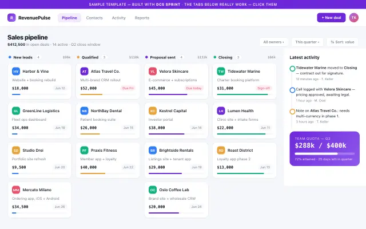Screen dimensions: 366x229
Task: Click the $412,500 open deals total
Action: click(17, 45)
